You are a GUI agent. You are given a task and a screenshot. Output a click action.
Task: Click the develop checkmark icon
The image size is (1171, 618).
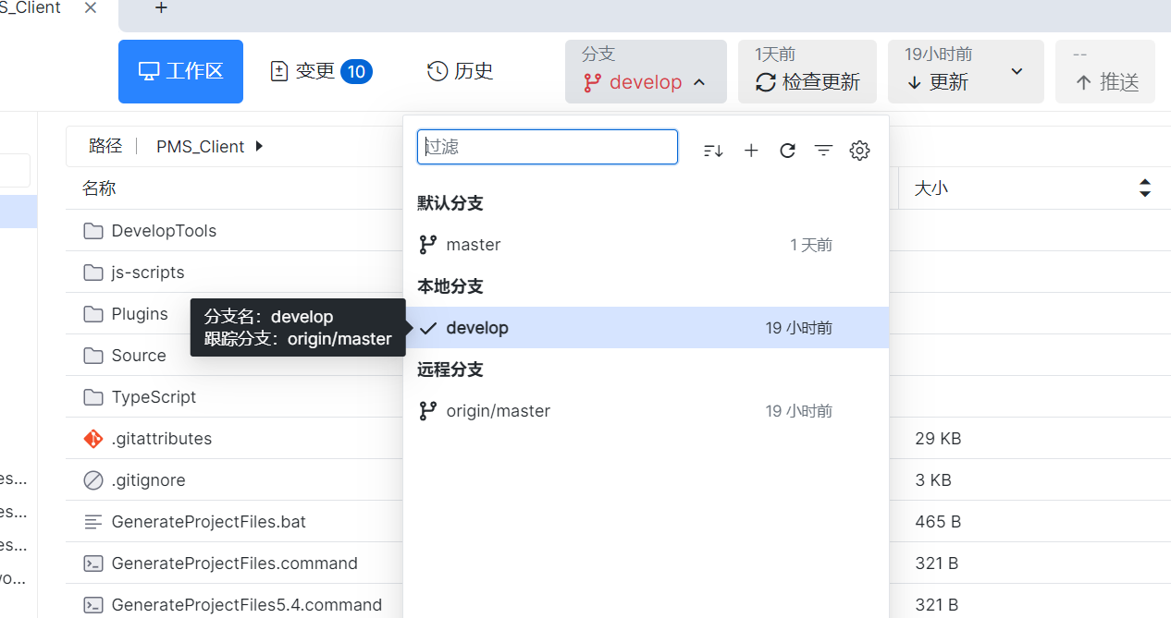427,328
